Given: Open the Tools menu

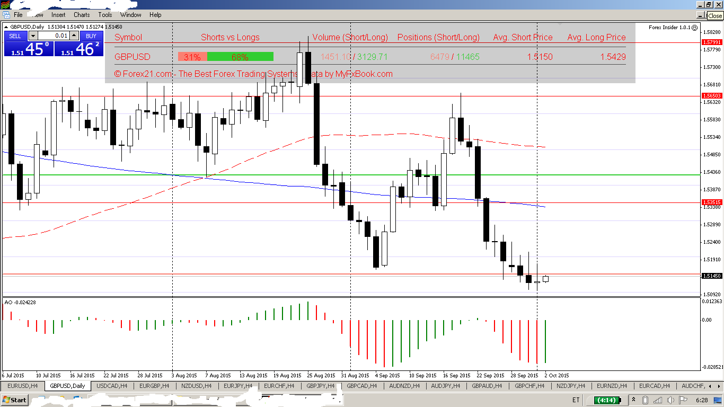Looking at the screenshot, I should click(105, 15).
